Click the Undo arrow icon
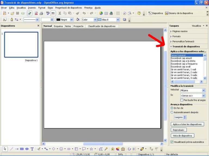The width and height of the screenshot is (209, 156). click(84, 13)
